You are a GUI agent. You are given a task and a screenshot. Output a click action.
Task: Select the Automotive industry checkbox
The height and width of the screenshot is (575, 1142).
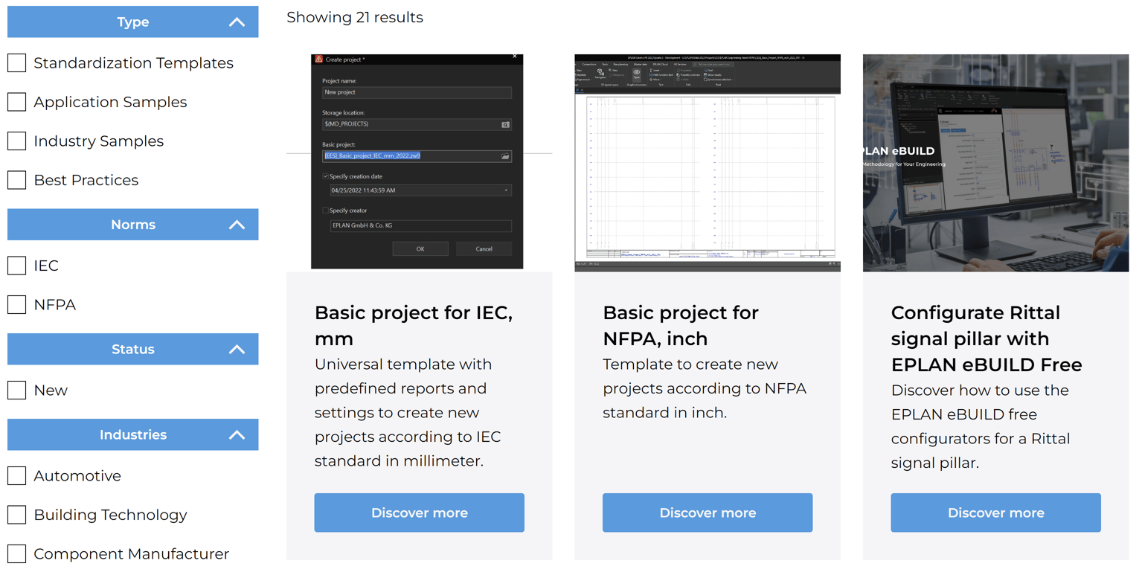click(x=17, y=475)
